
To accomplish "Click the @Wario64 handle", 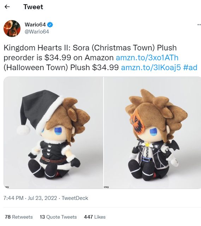I will pos(37,32).
